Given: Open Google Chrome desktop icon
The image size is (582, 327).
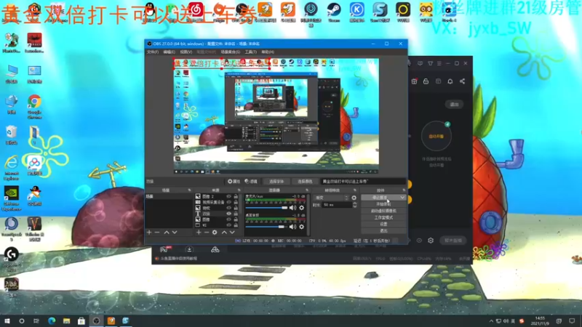Looking at the screenshot, I should tap(34, 106).
